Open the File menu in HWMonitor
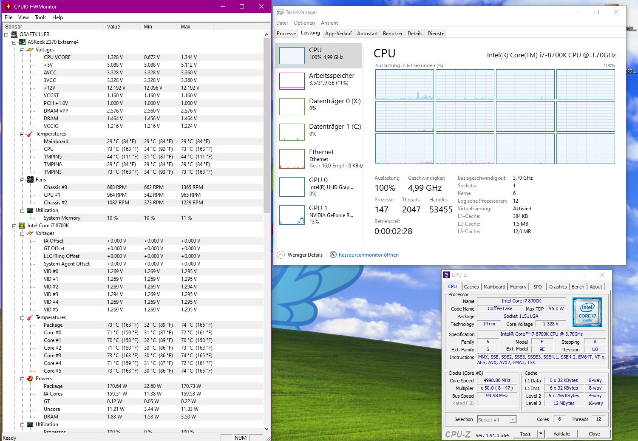This screenshot has width=638, height=441. (x=9, y=17)
